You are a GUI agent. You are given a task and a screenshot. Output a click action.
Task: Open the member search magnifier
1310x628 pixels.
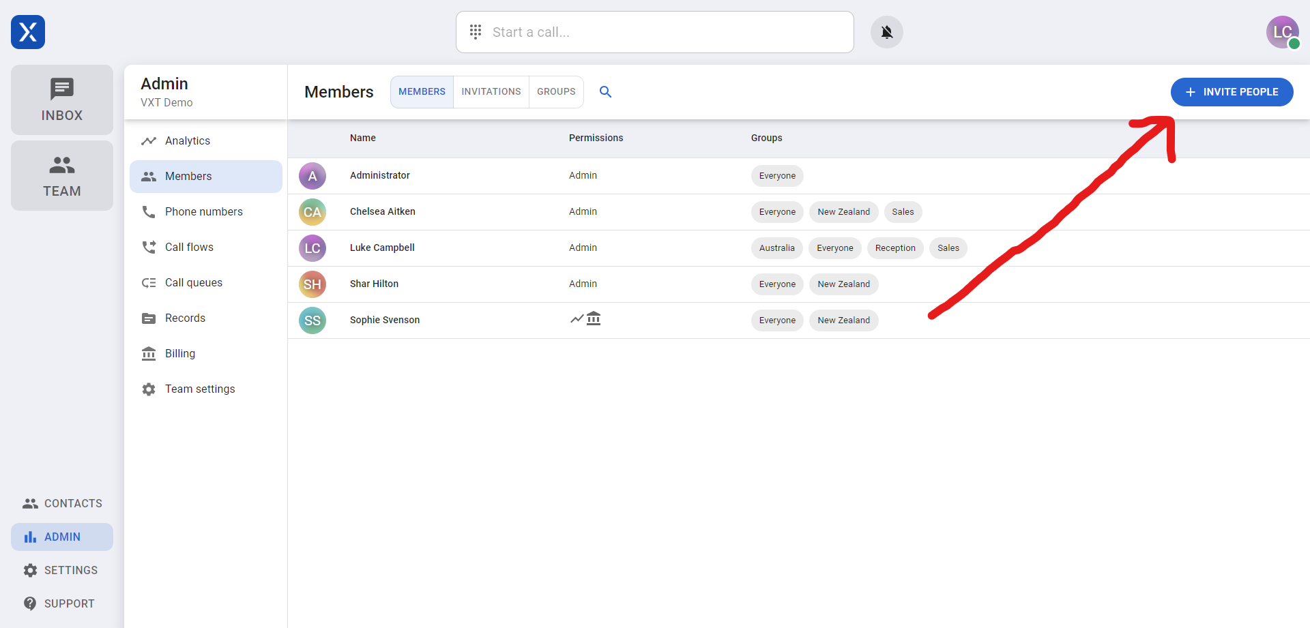click(x=605, y=91)
